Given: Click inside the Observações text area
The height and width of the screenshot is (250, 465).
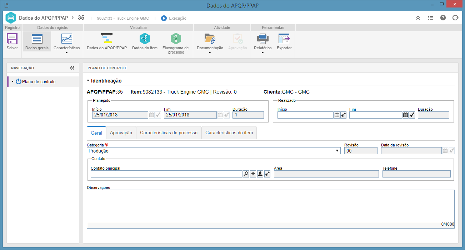Looking at the screenshot, I should pyautogui.click(x=271, y=206).
